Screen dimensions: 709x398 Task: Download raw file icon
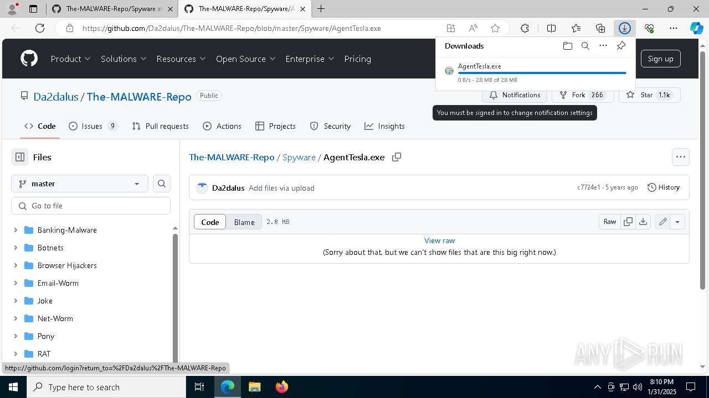tap(643, 222)
